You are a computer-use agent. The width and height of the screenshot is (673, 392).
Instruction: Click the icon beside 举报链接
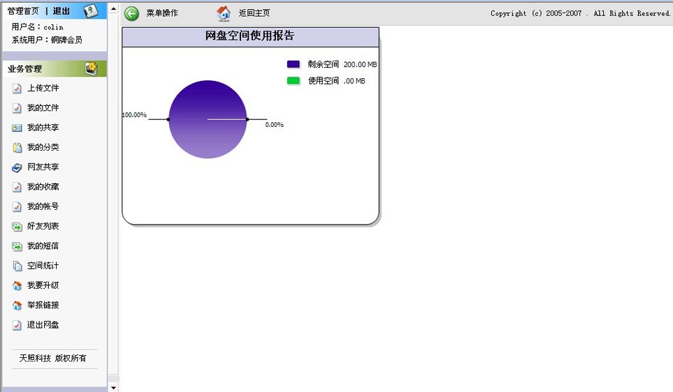(17, 306)
